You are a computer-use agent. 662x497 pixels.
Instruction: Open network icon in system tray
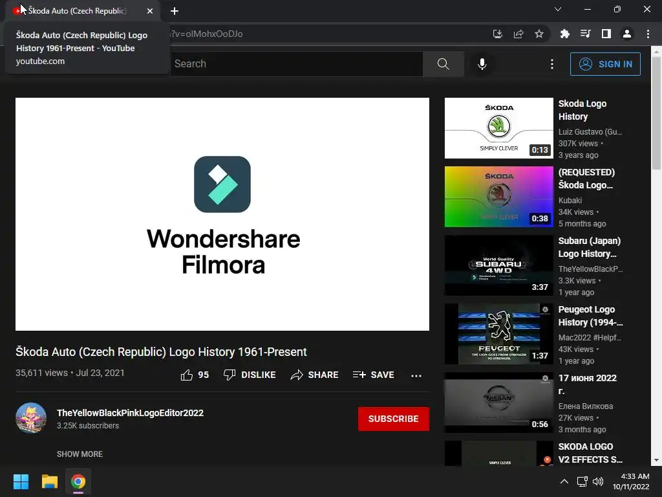[582, 481]
